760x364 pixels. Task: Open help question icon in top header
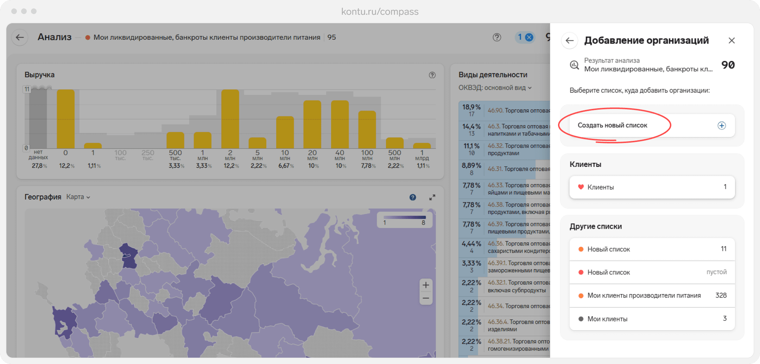coord(497,37)
